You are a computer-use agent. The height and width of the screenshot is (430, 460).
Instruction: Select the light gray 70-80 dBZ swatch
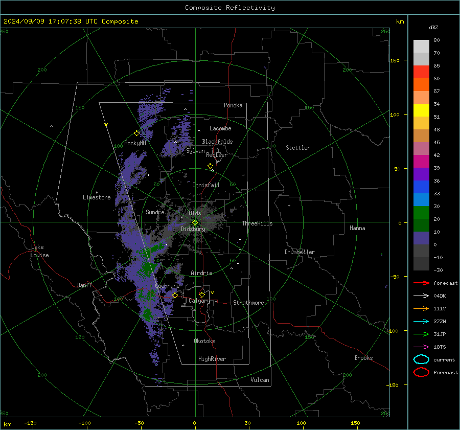click(421, 47)
